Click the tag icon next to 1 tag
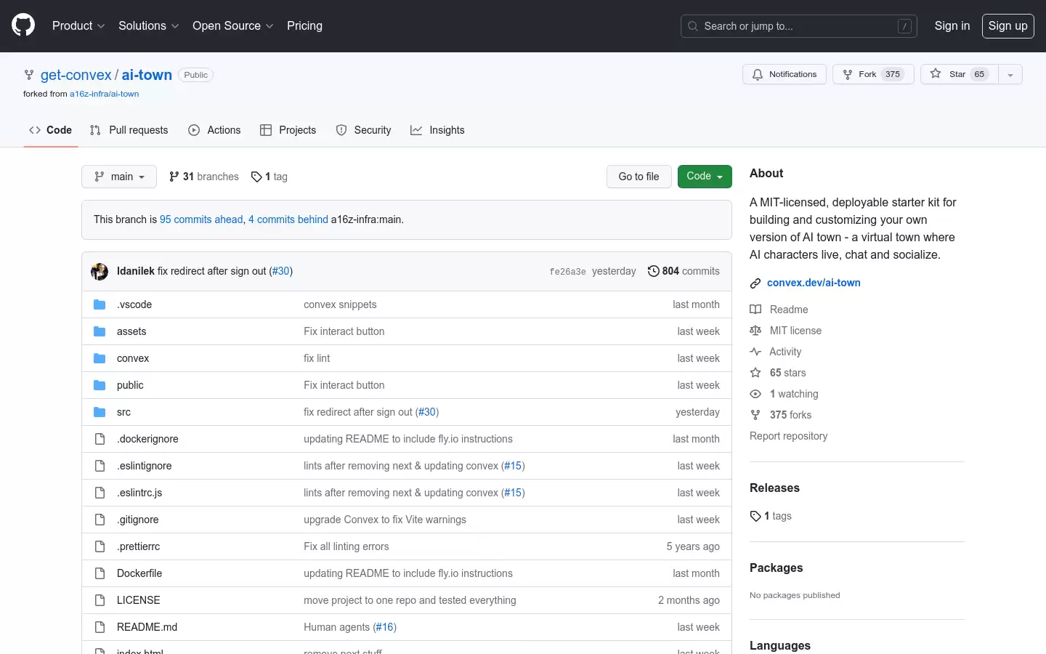 click(x=256, y=177)
